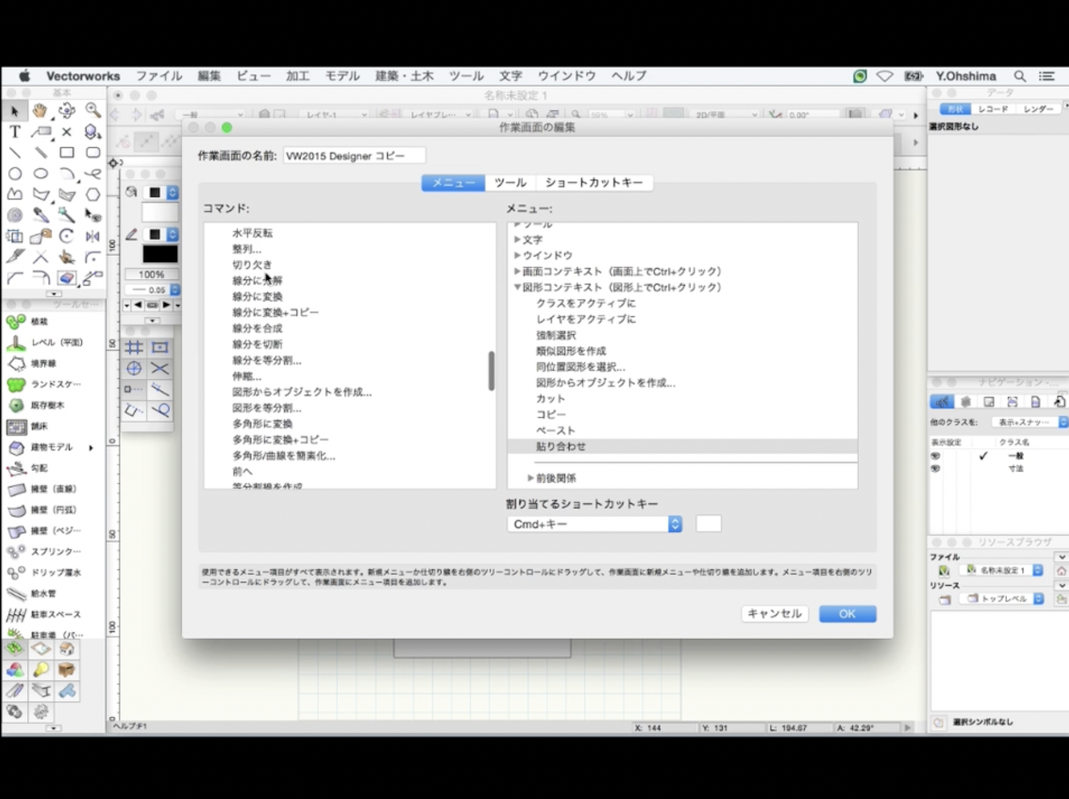Select the Regular Polygon hexagon tool

click(93, 195)
